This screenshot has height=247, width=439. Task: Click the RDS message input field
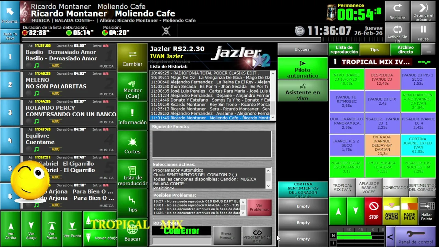181,241
